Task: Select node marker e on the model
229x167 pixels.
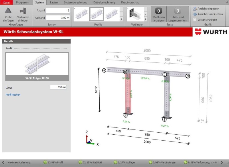Action: (x=125, y=115)
